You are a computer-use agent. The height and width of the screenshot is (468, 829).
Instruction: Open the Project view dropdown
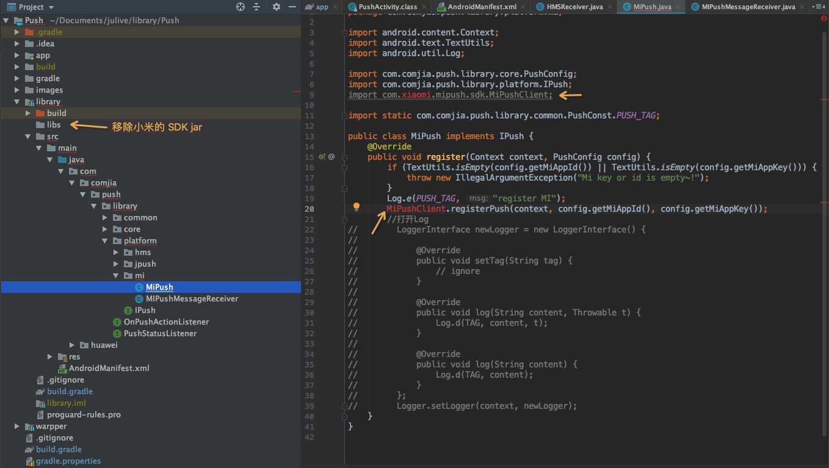[x=32, y=7]
